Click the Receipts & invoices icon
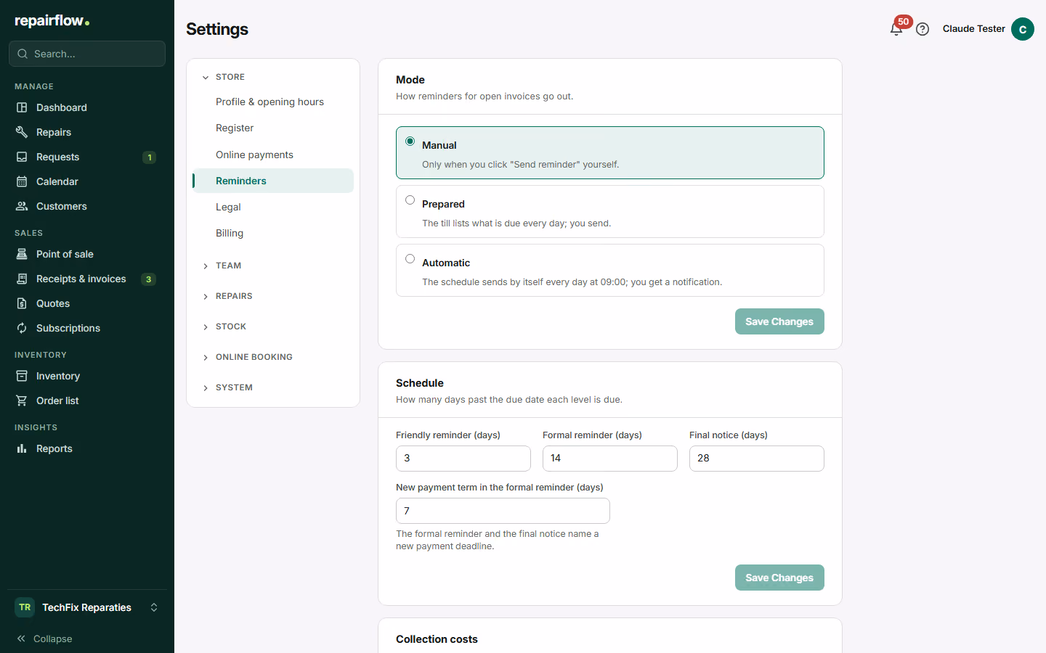The image size is (1046, 653). (22, 279)
